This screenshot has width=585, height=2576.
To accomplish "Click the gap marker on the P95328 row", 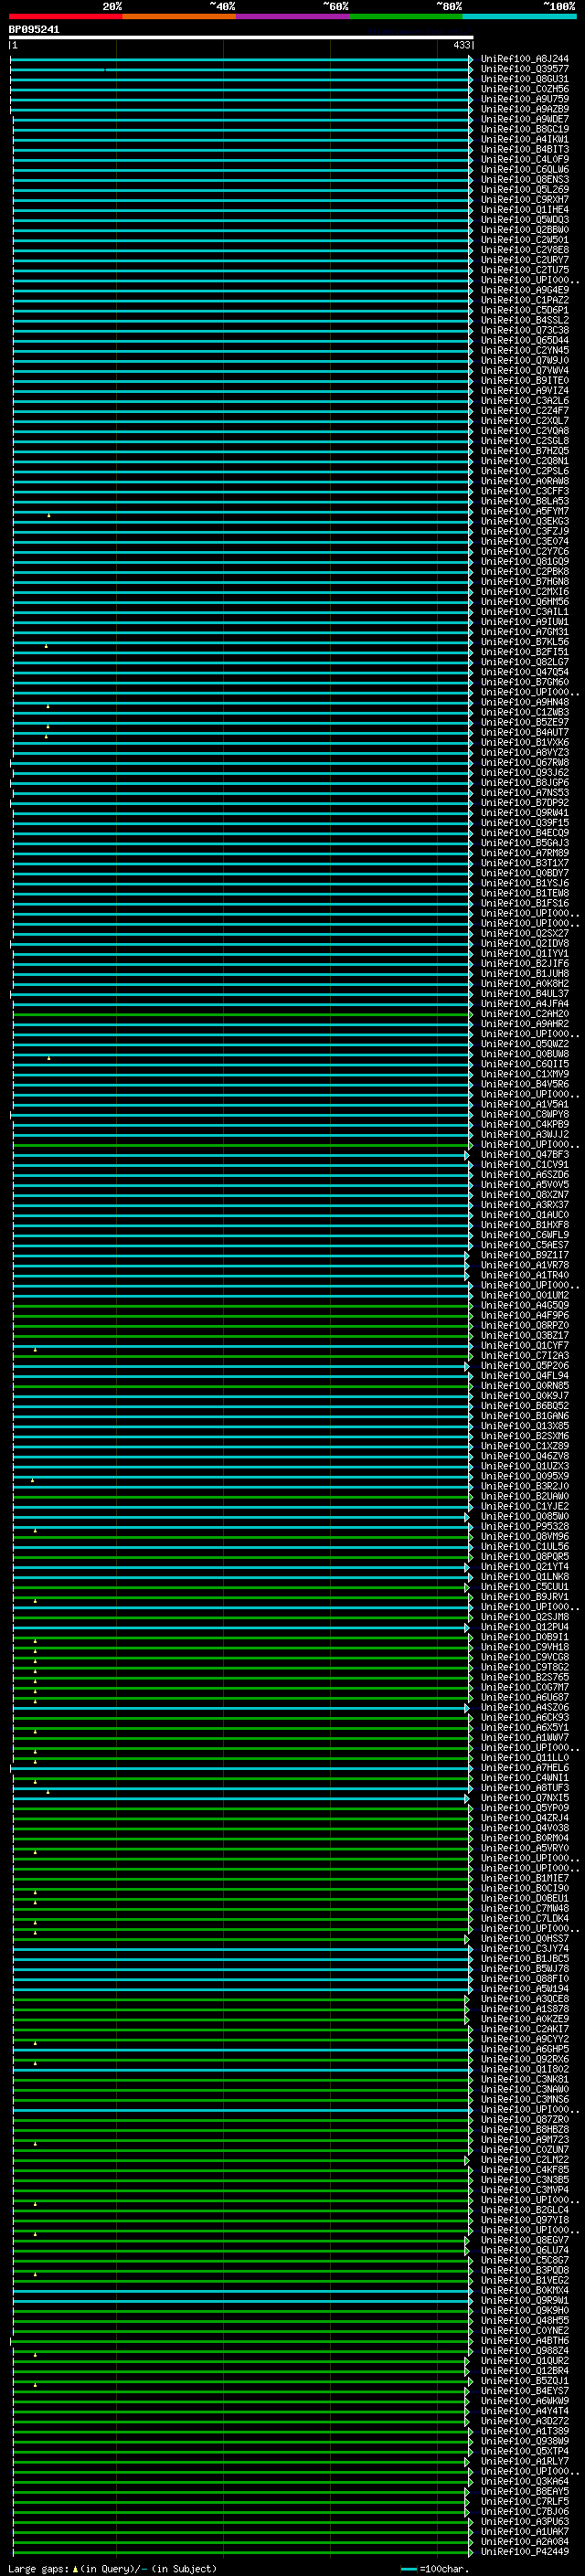I will (x=35, y=1530).
